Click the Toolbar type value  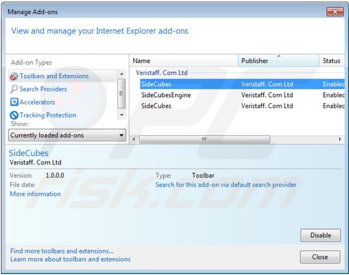pos(203,176)
